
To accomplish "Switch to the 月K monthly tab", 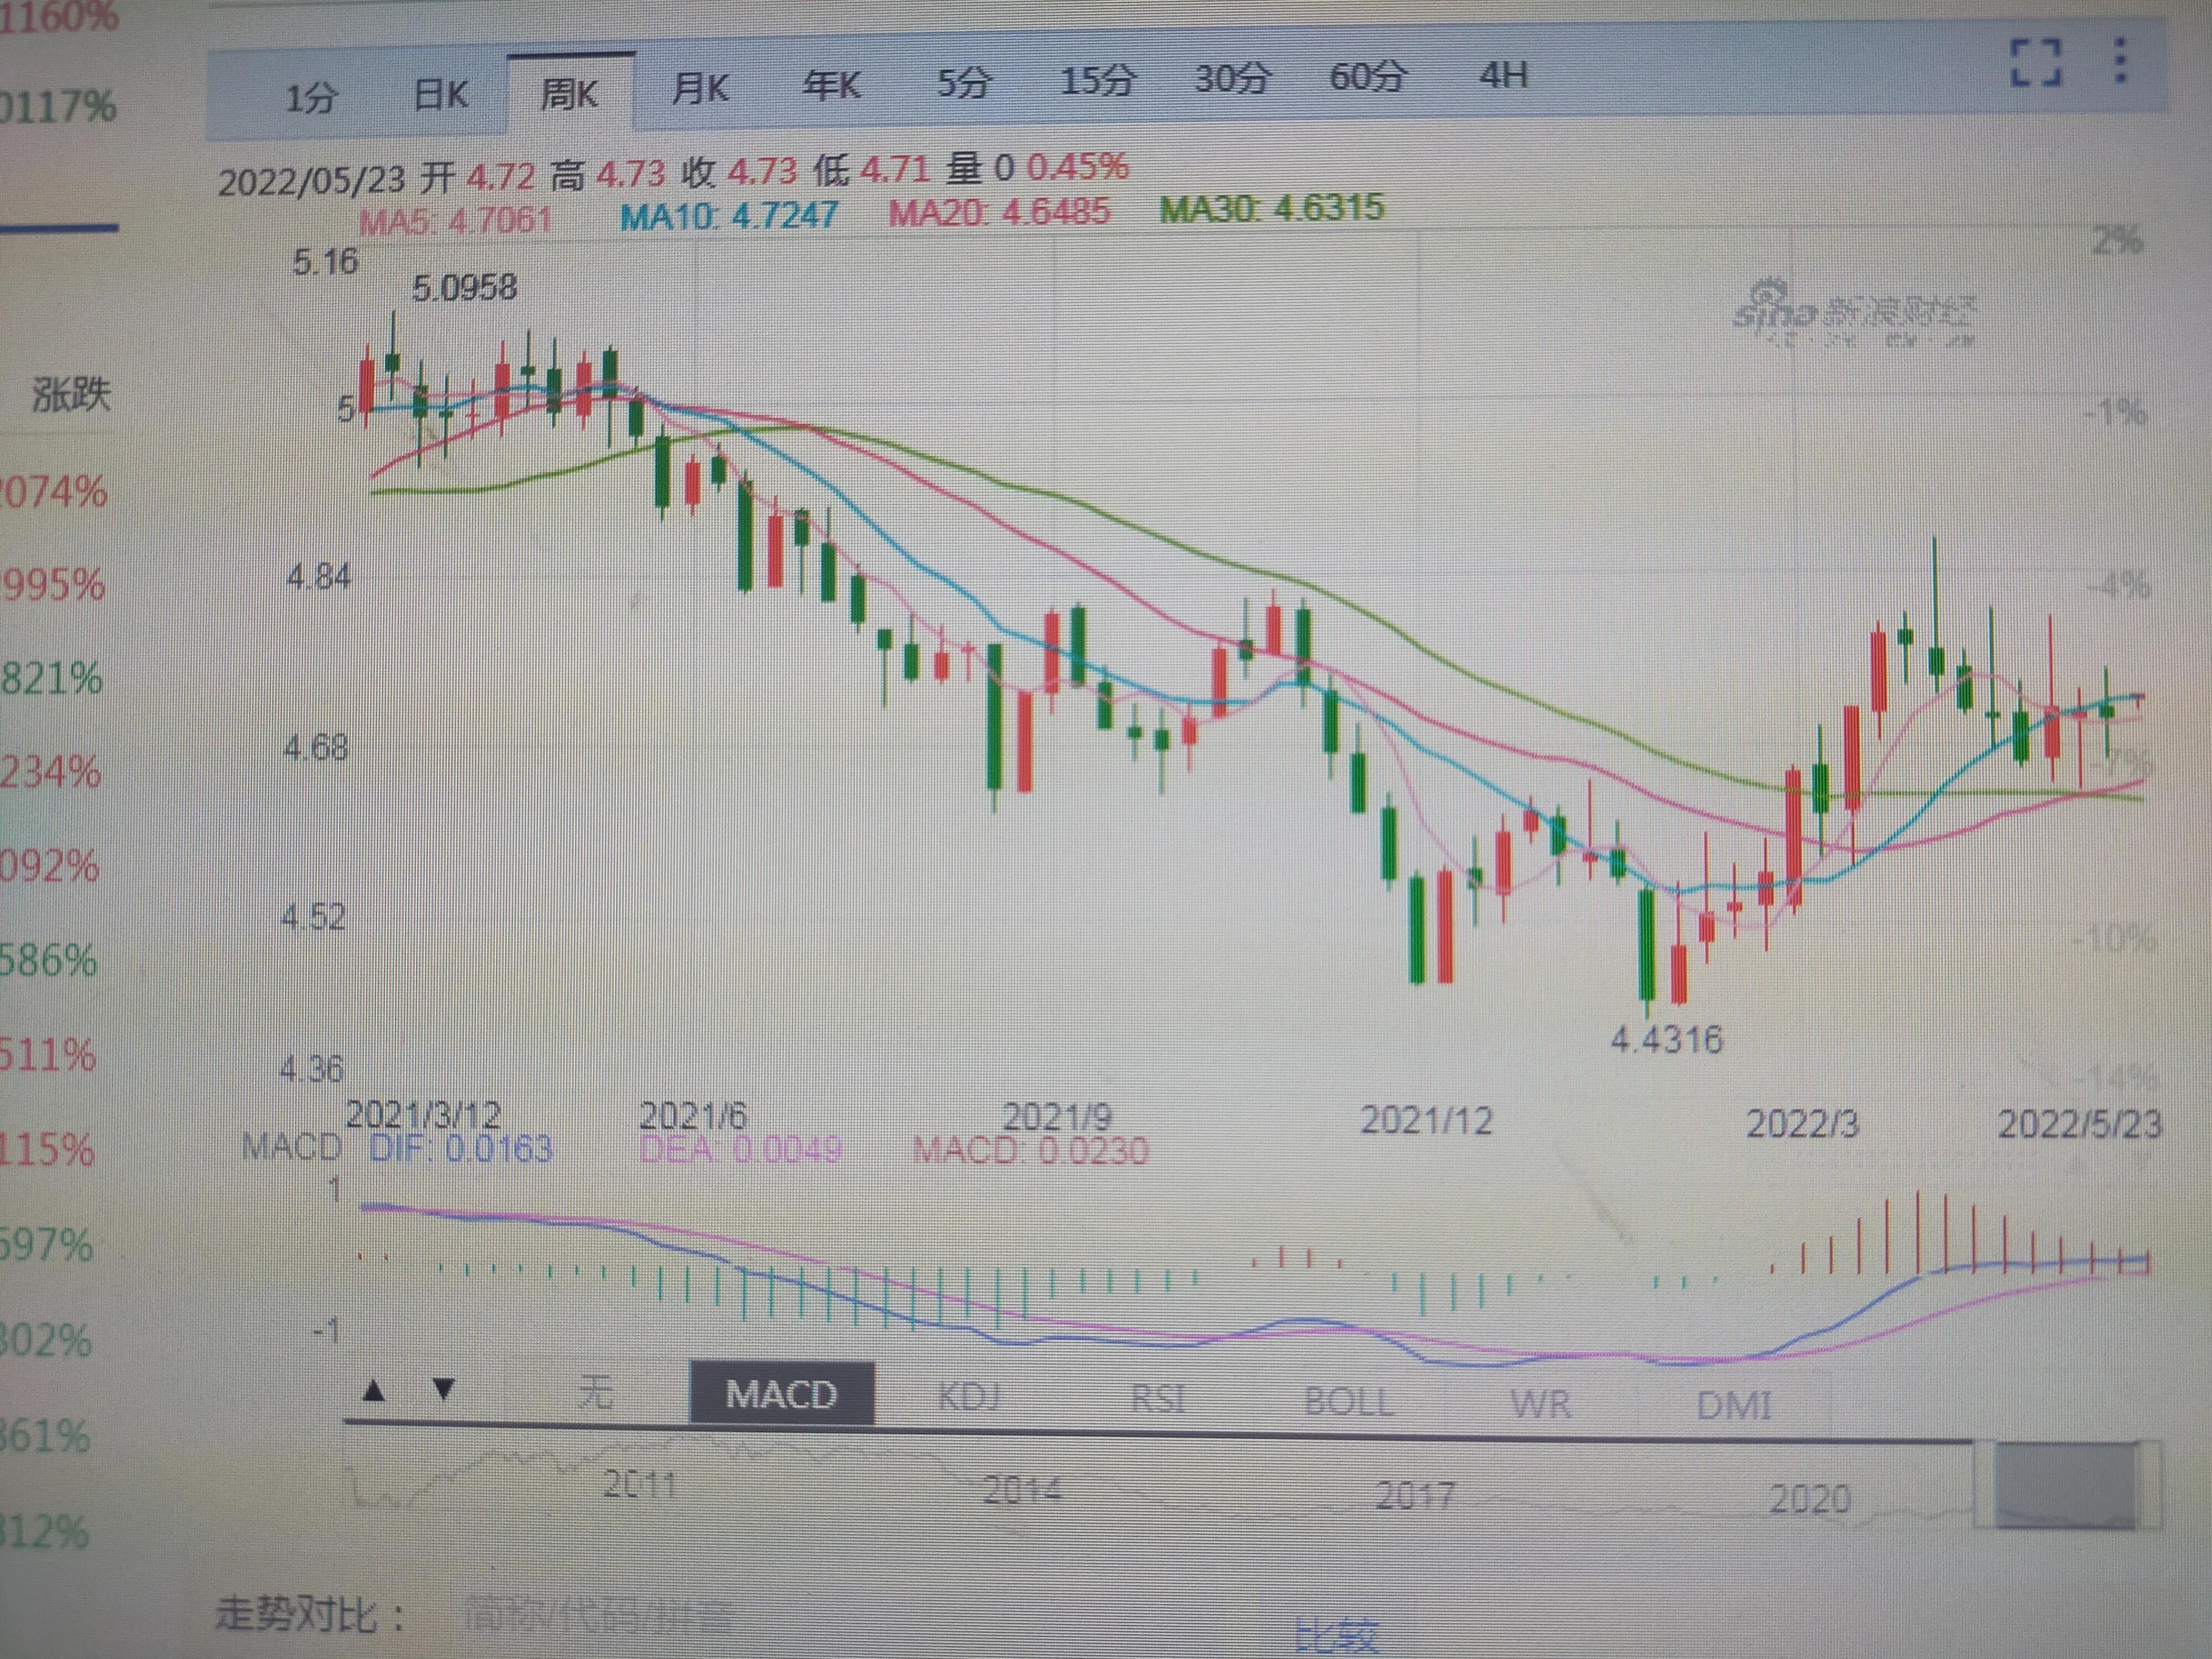I will pyautogui.click(x=699, y=89).
